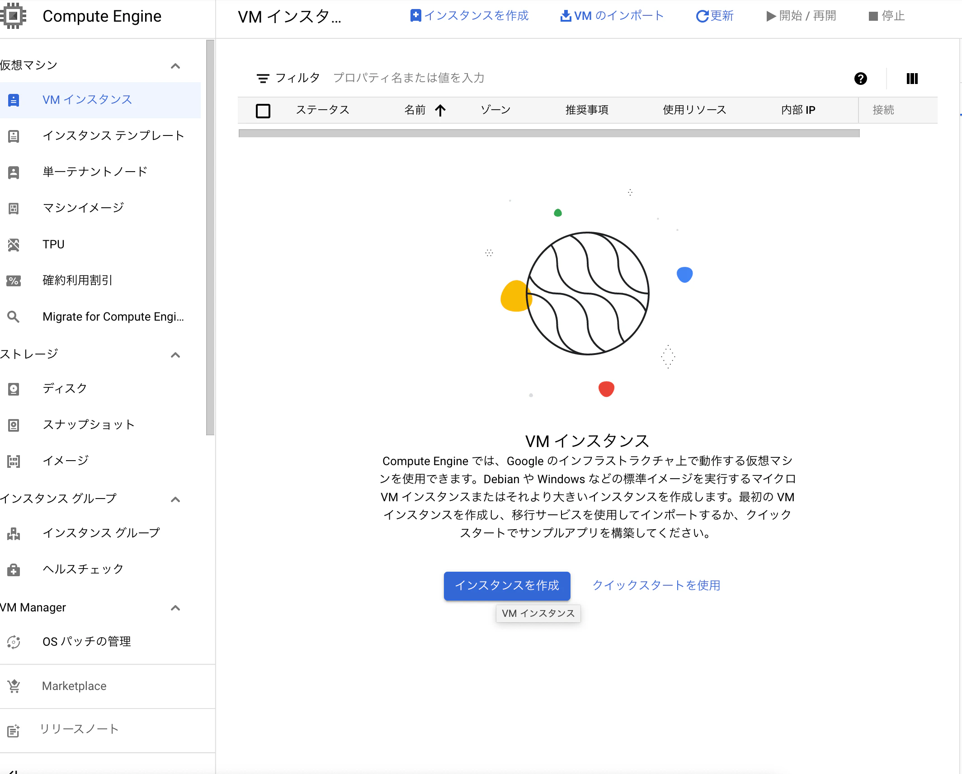Open TPU in sidebar
The height and width of the screenshot is (774, 962).
[x=100, y=244]
